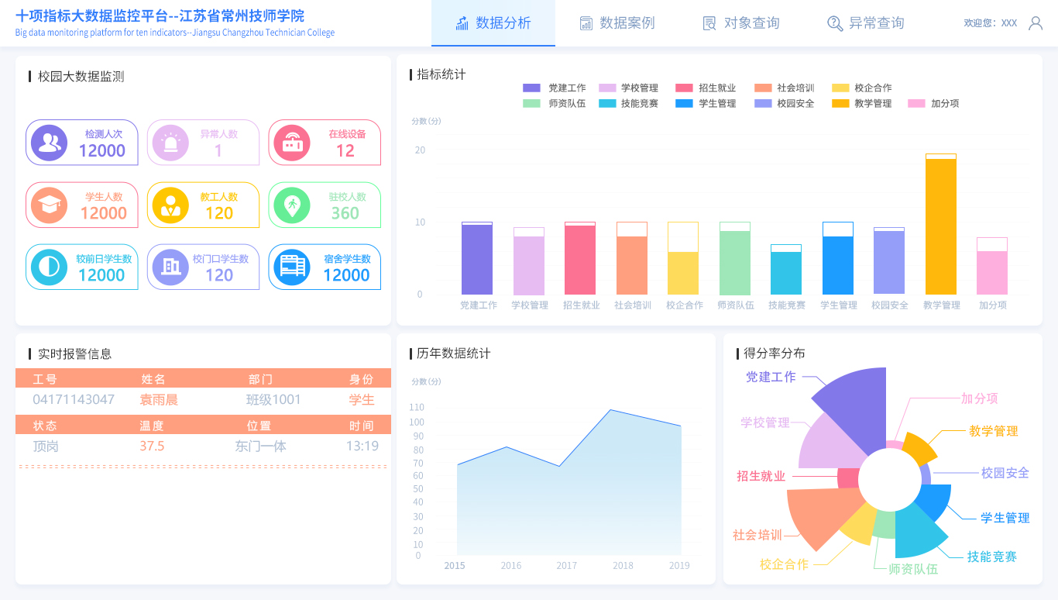
Task: Click the 在线设备 router icon
Action: coord(292,143)
